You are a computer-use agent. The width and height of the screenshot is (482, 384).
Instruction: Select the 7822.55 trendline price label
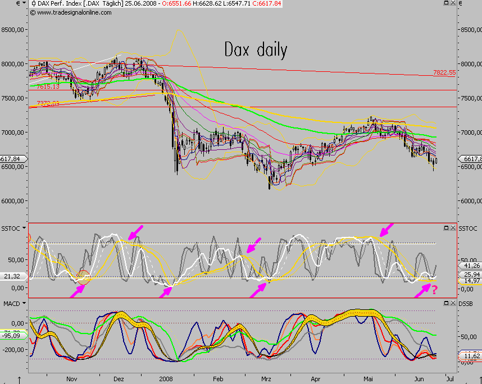444,72
